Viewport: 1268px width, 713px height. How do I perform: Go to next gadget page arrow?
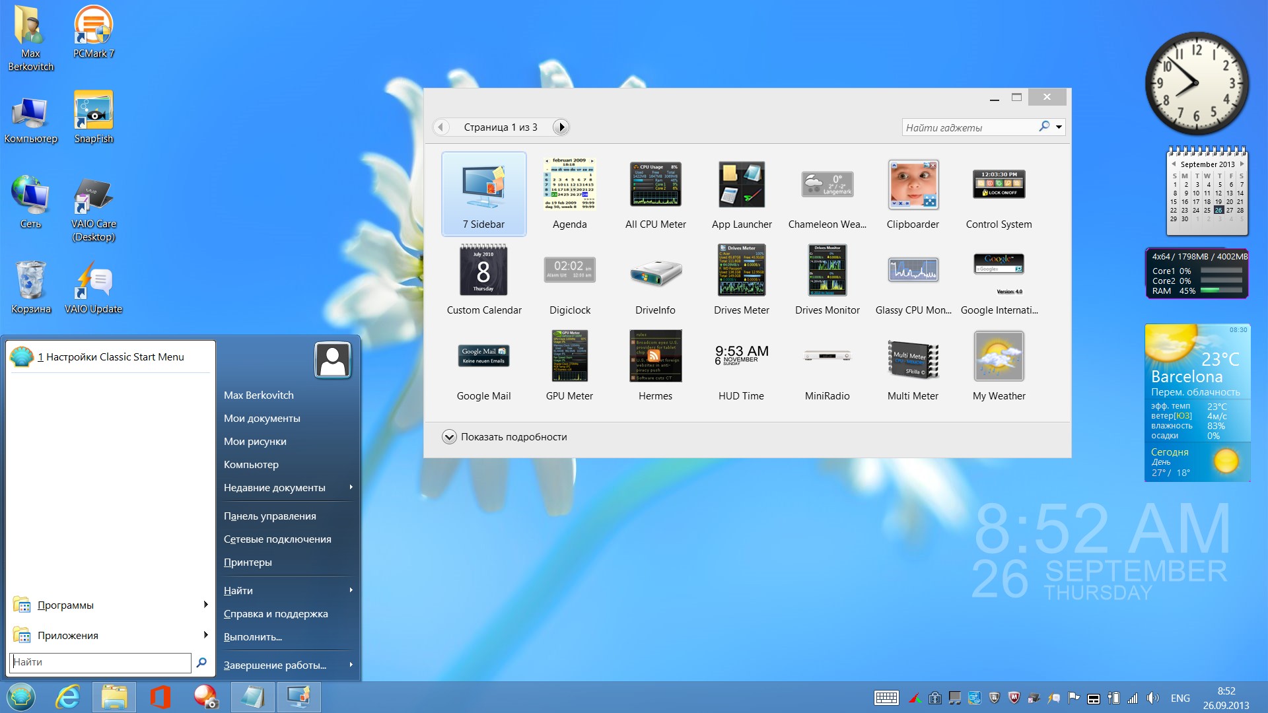(561, 127)
